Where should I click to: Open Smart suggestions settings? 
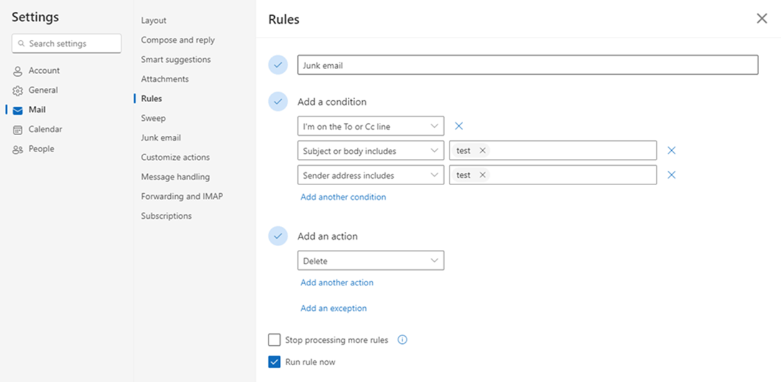(176, 60)
